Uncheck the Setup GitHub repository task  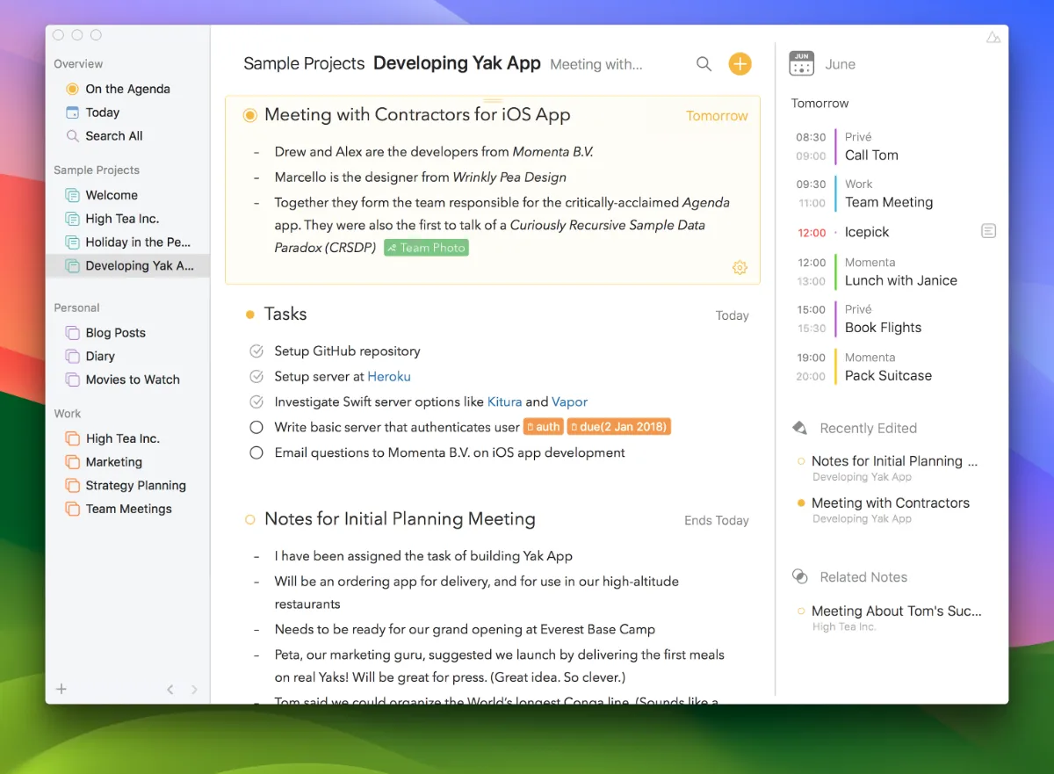[256, 351]
